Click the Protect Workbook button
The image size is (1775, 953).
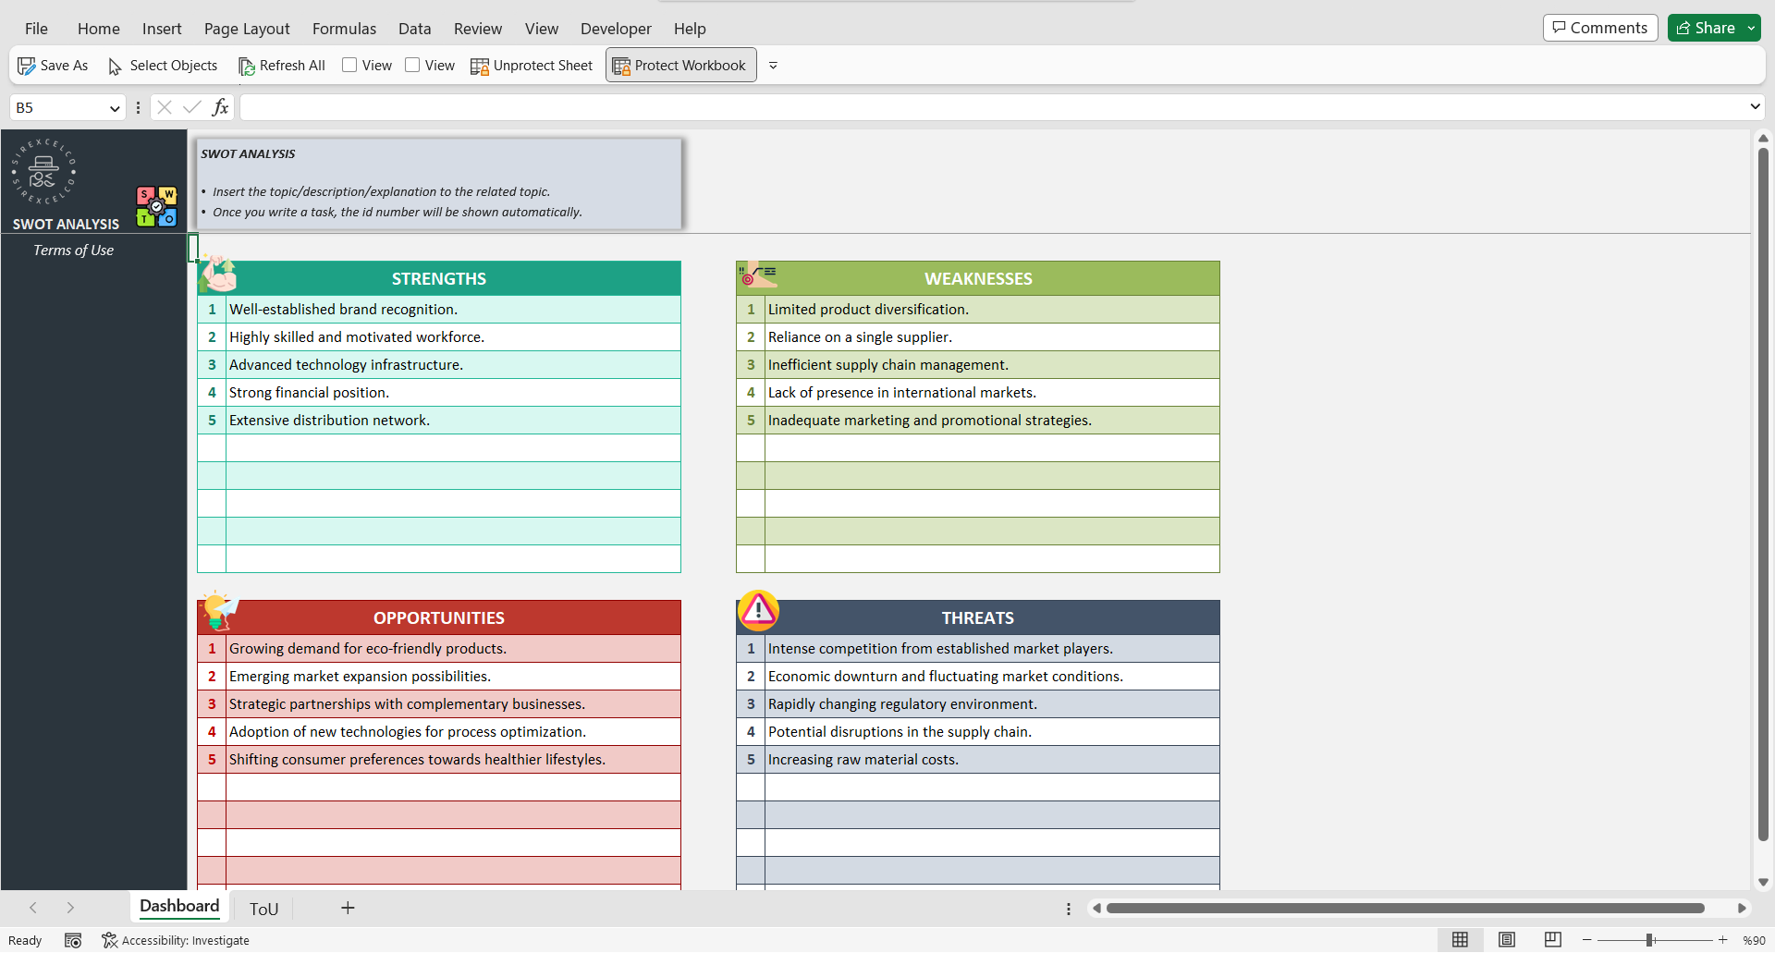pos(680,66)
